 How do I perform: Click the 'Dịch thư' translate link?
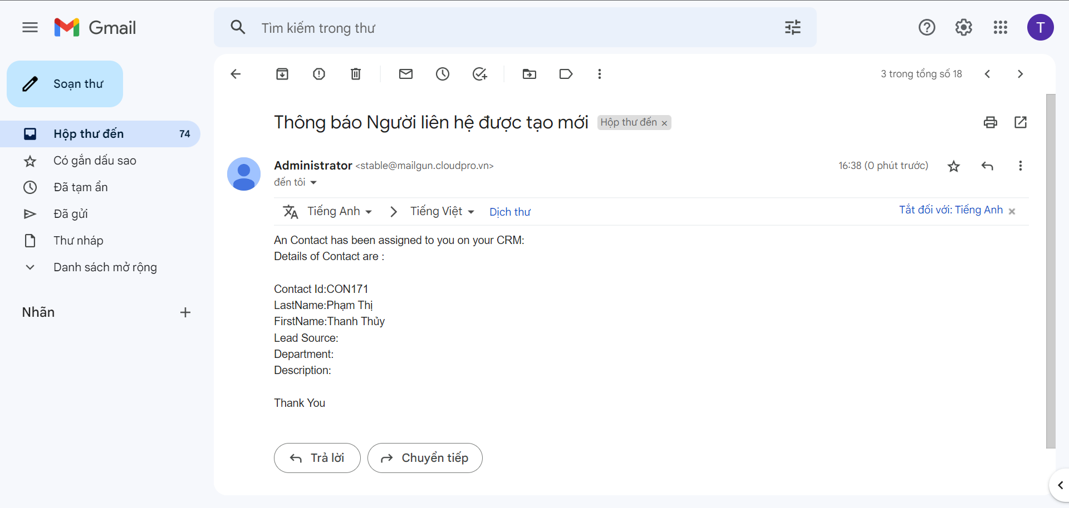point(509,212)
